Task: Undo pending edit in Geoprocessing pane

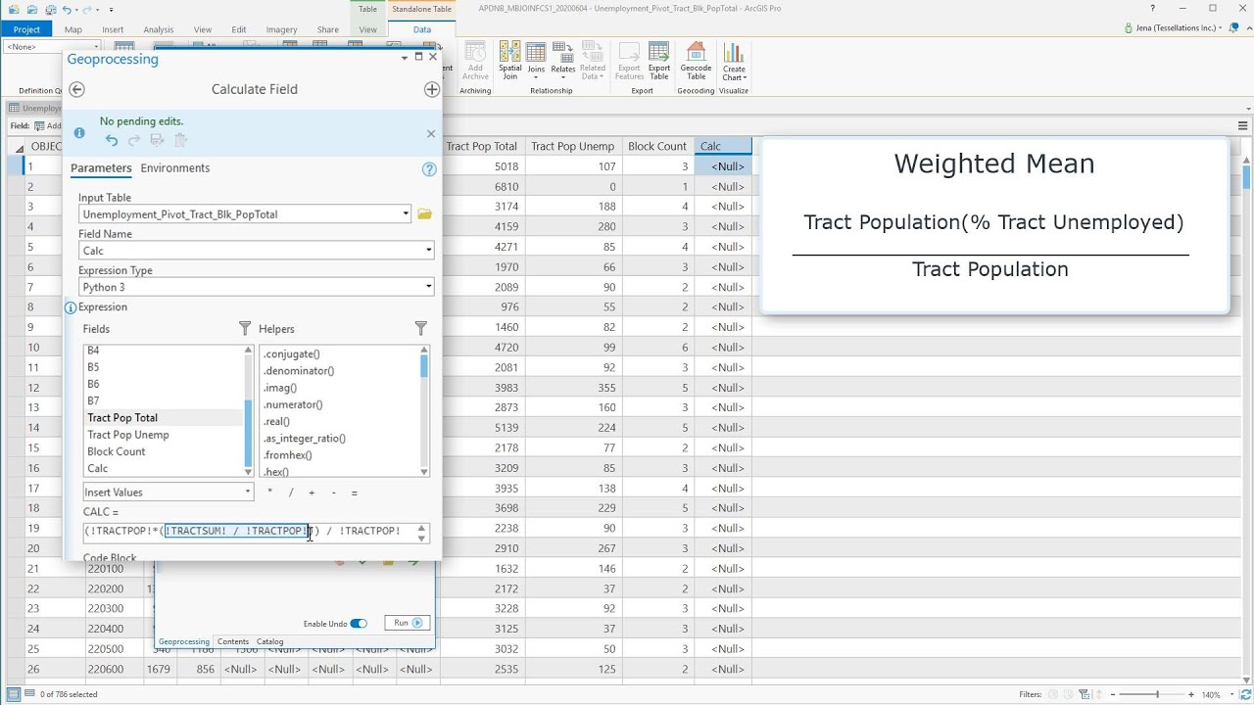Action: pyautogui.click(x=112, y=141)
